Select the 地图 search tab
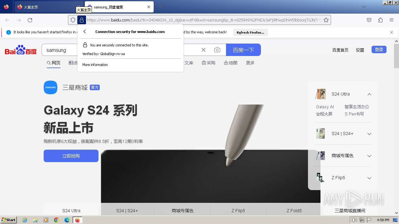This screenshot has width=399, height=224. tap(231, 63)
